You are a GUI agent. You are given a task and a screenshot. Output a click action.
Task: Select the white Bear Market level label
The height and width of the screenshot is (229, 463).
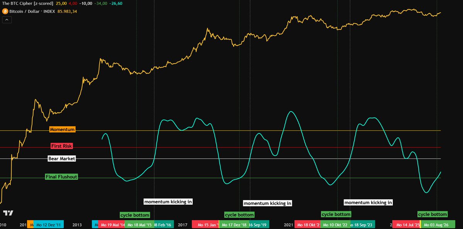pyautogui.click(x=62, y=158)
